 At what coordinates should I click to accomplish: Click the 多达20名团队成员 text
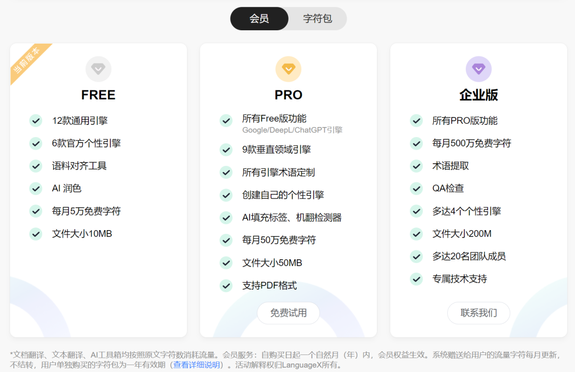pyautogui.click(x=469, y=256)
